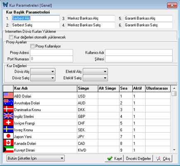Expand the Efektif Satış dropdown

tap(95, 78)
